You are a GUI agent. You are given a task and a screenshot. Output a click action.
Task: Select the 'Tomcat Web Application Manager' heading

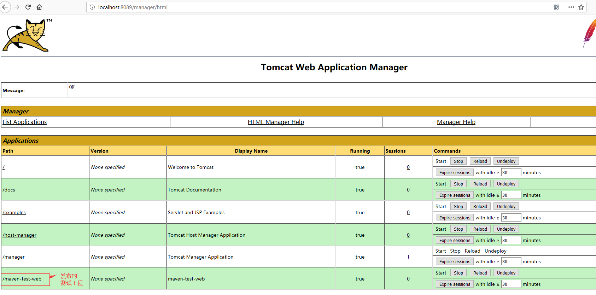(x=334, y=67)
